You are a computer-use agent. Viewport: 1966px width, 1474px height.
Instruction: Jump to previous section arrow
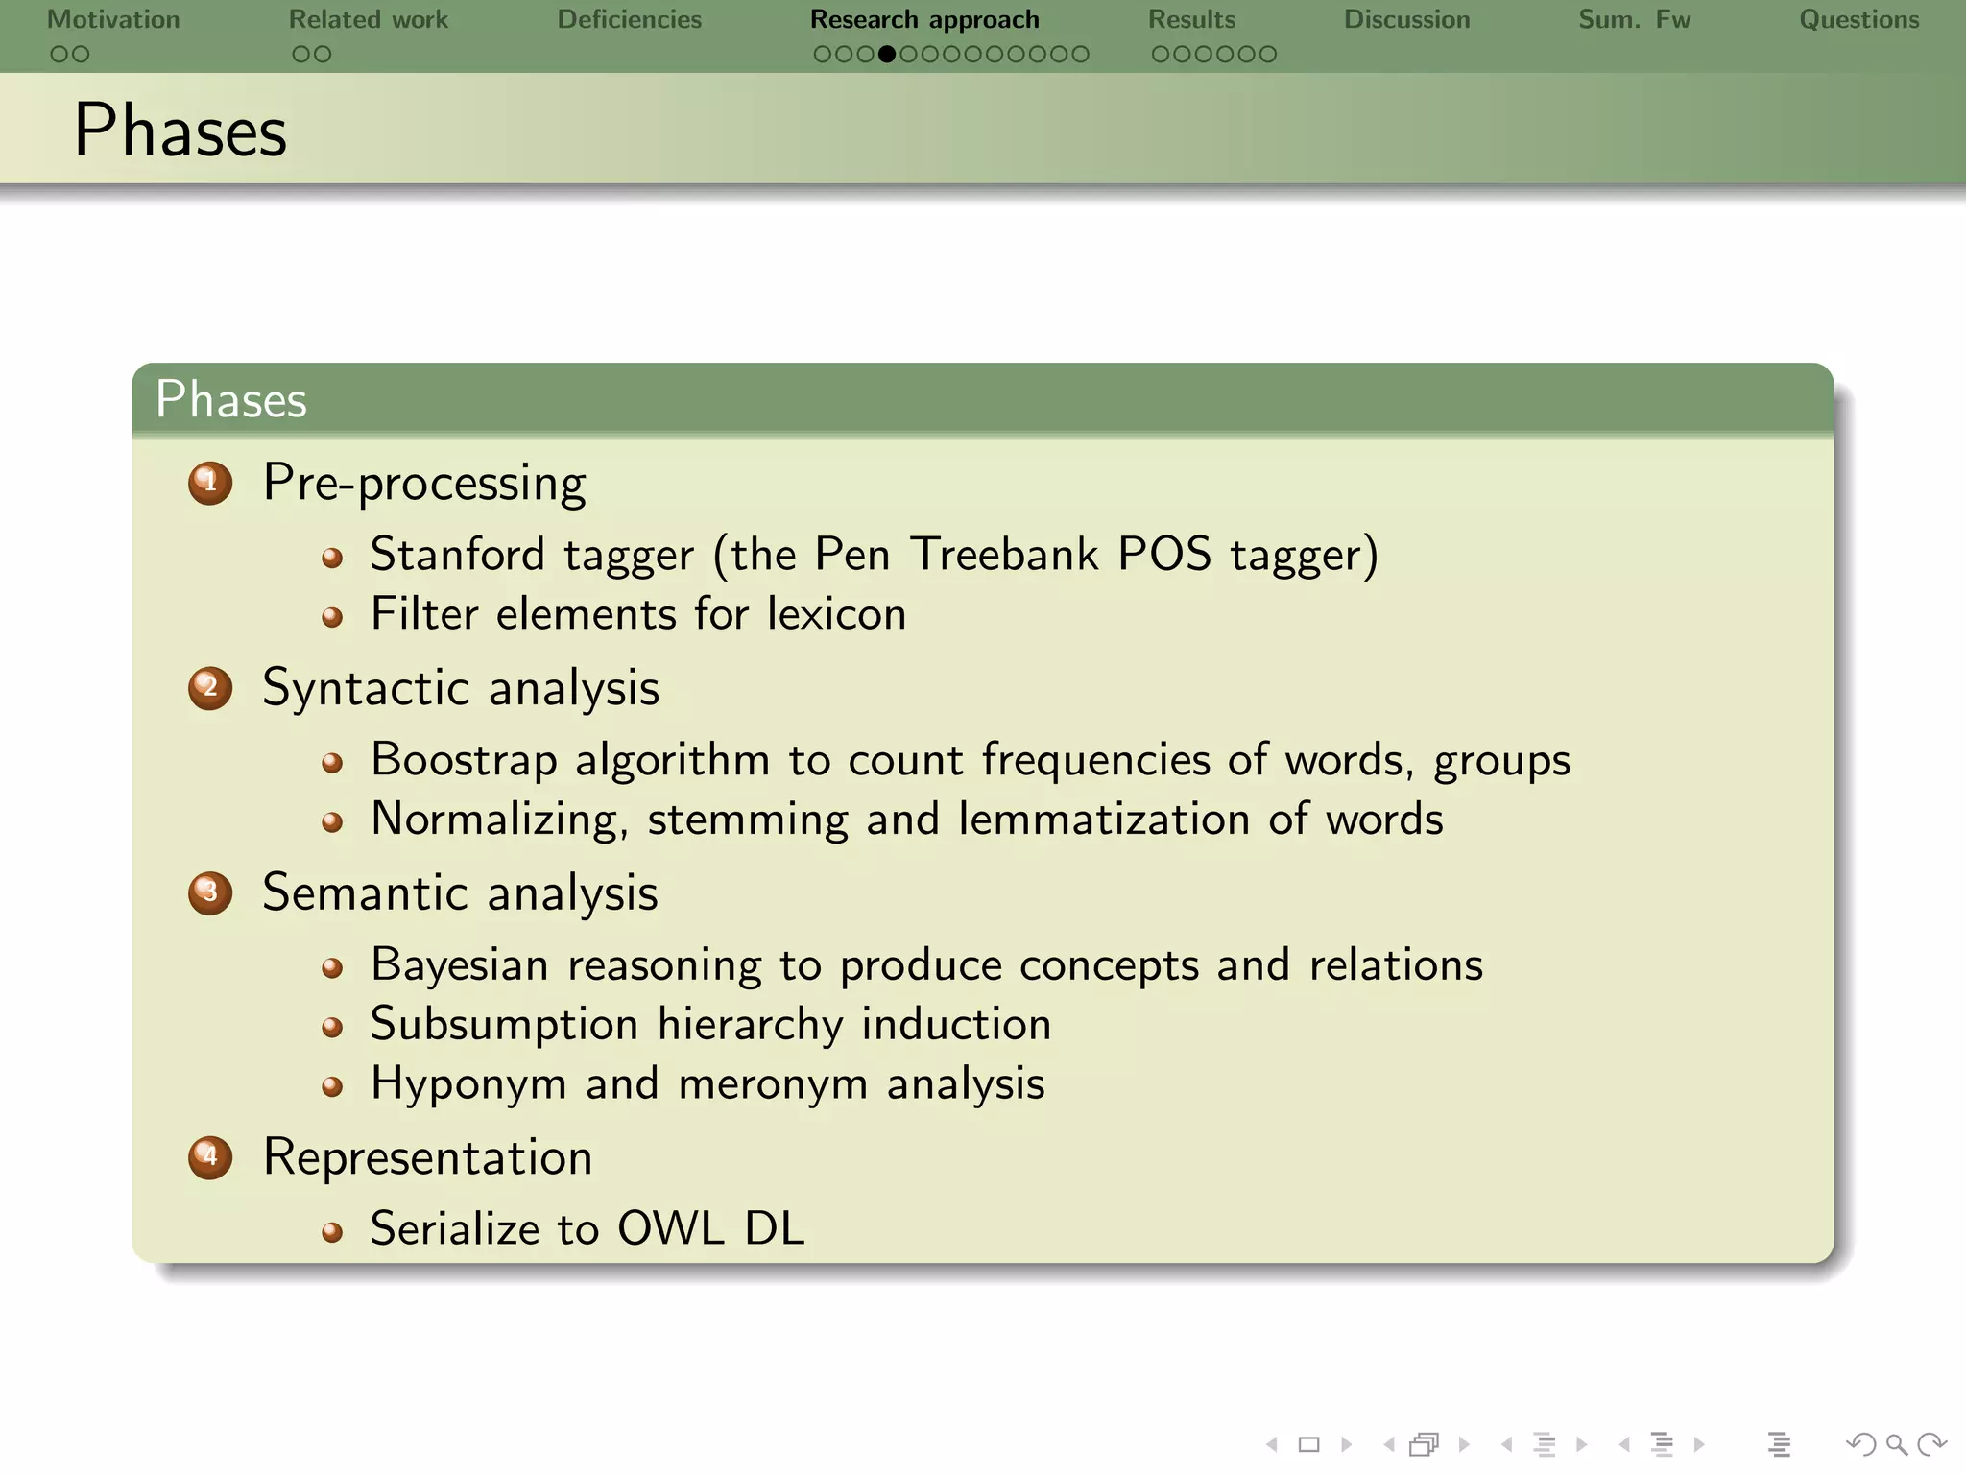click(1624, 1444)
